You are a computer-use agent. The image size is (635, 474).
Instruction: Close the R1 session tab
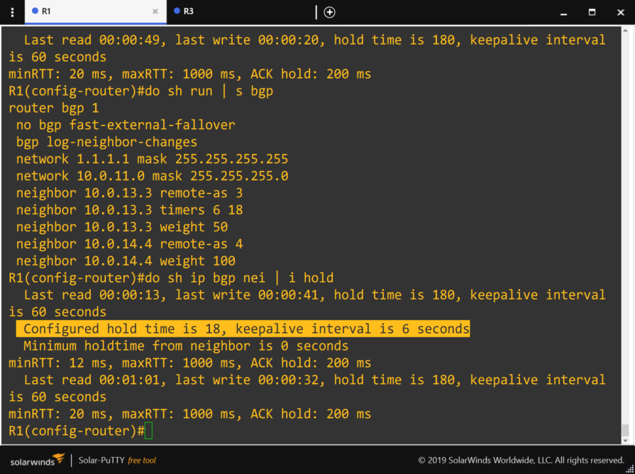click(x=155, y=12)
